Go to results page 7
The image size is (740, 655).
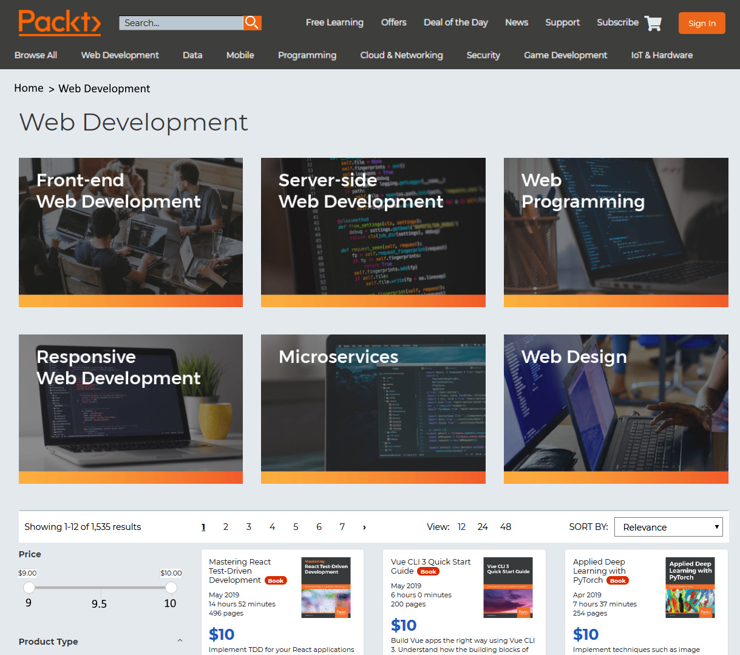tap(342, 527)
